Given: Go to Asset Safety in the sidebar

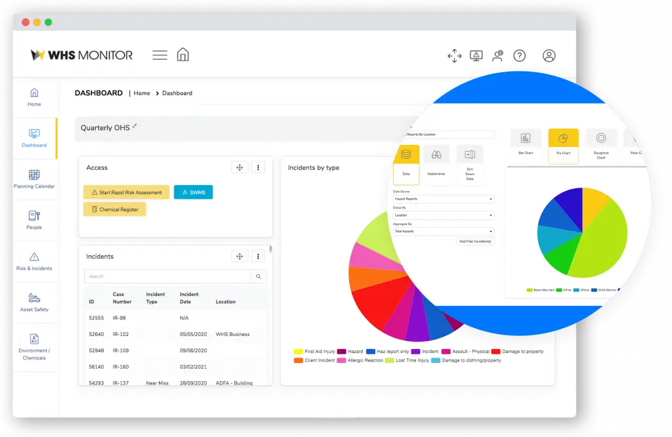Looking at the screenshot, I should point(33,302).
